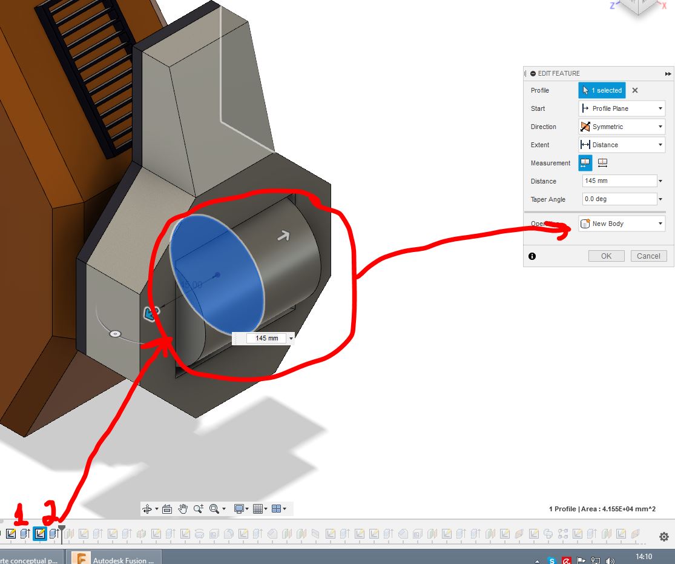The height and width of the screenshot is (564, 675).
Task: Open Display Settings monitor icon
Action: point(239,509)
